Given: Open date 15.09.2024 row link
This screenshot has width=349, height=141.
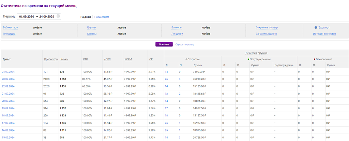Looking at the screenshot, I should pyautogui.click(x=8, y=138).
